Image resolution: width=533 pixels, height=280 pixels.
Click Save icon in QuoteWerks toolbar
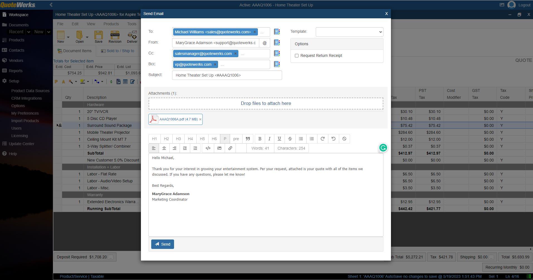tap(99, 37)
